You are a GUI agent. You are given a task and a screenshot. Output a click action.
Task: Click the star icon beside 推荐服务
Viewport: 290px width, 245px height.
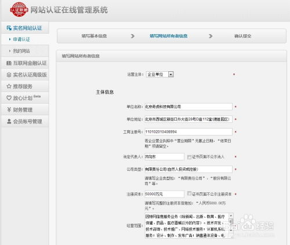[9, 86]
